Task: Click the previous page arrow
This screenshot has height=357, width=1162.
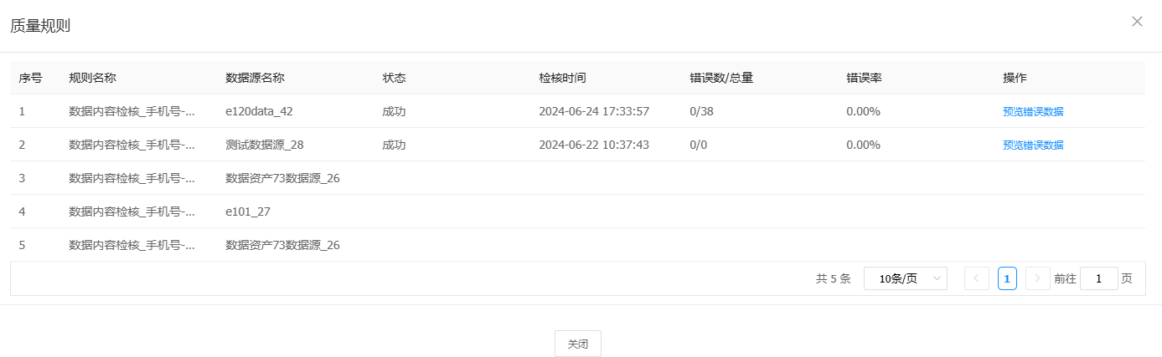Action: coord(976,278)
